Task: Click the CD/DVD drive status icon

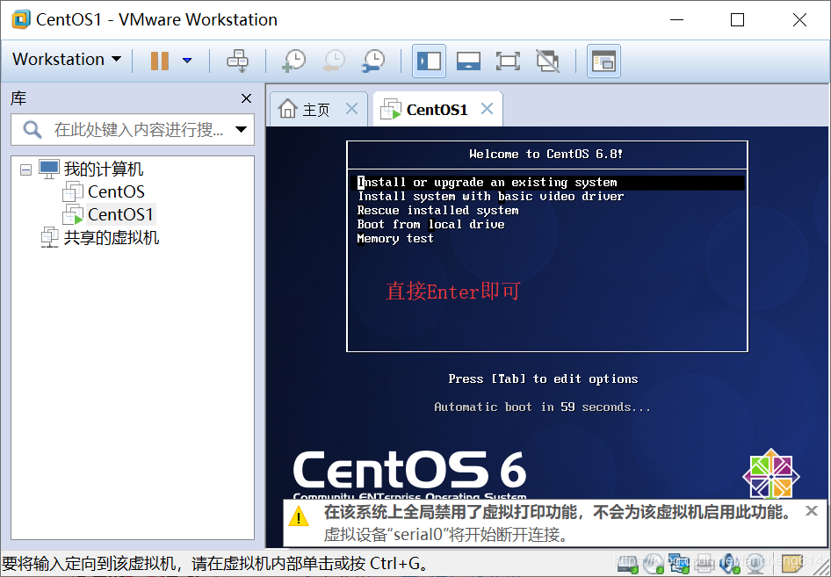Action: click(x=654, y=565)
